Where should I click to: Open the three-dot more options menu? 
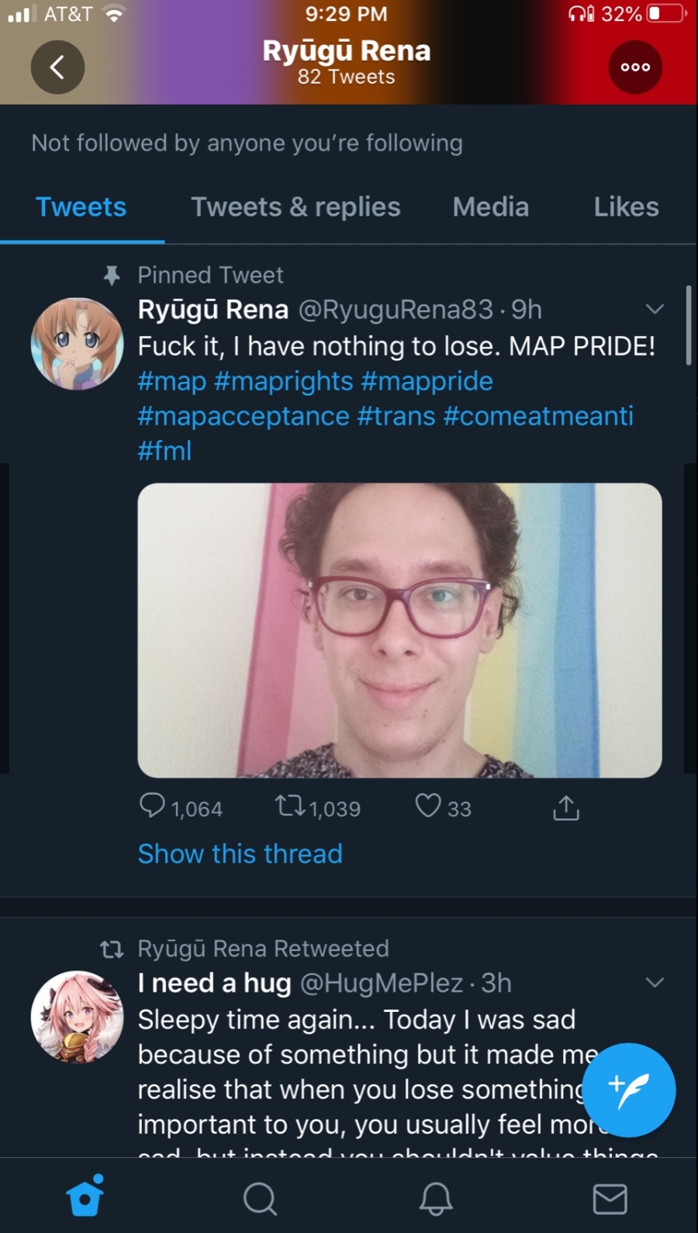click(x=635, y=68)
